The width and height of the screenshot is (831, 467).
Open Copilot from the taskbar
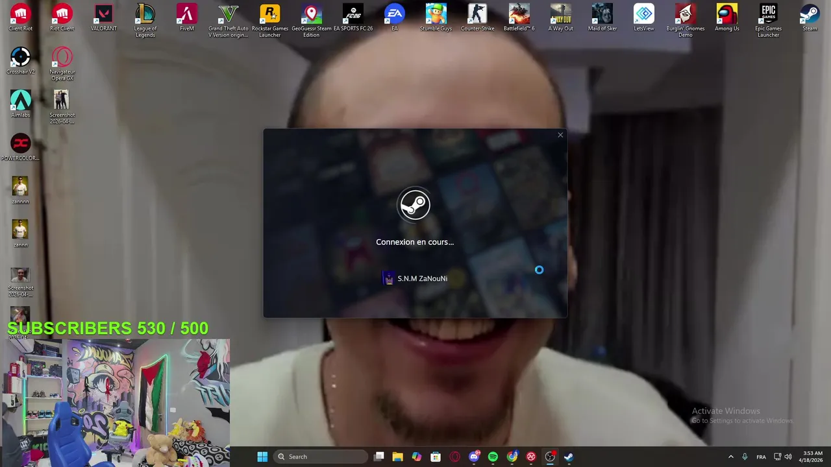click(x=417, y=457)
